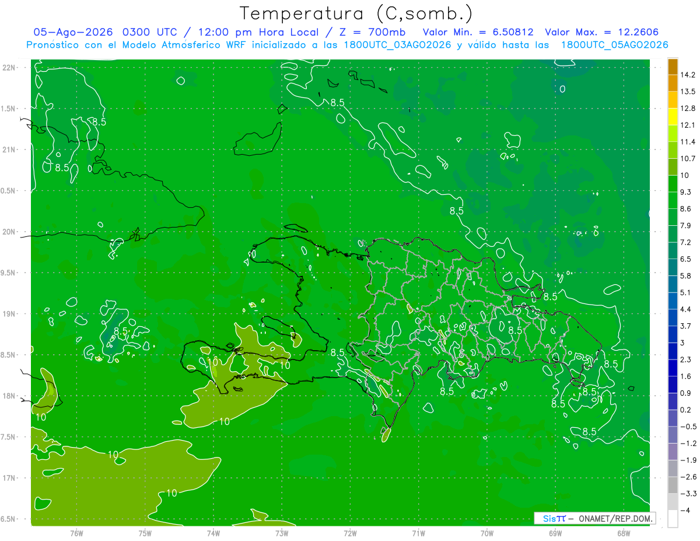Click the 73W longitude tick label
Viewport: 700px width, 541px height.
click(x=282, y=533)
